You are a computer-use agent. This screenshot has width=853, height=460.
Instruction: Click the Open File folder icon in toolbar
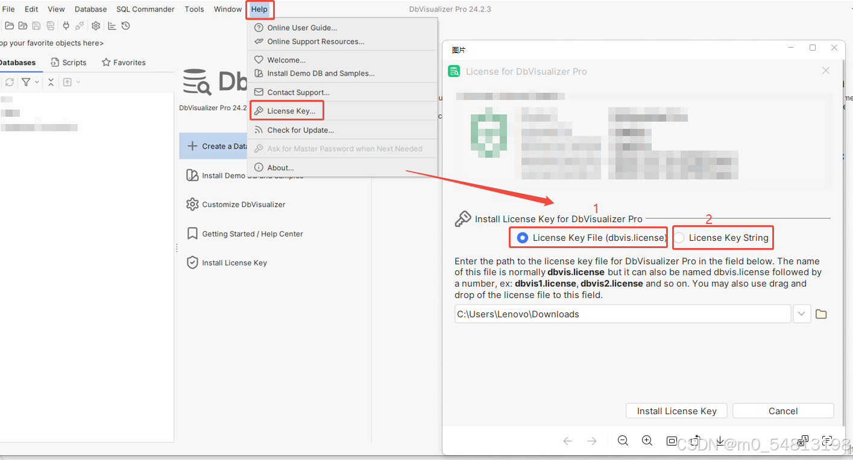click(x=10, y=26)
